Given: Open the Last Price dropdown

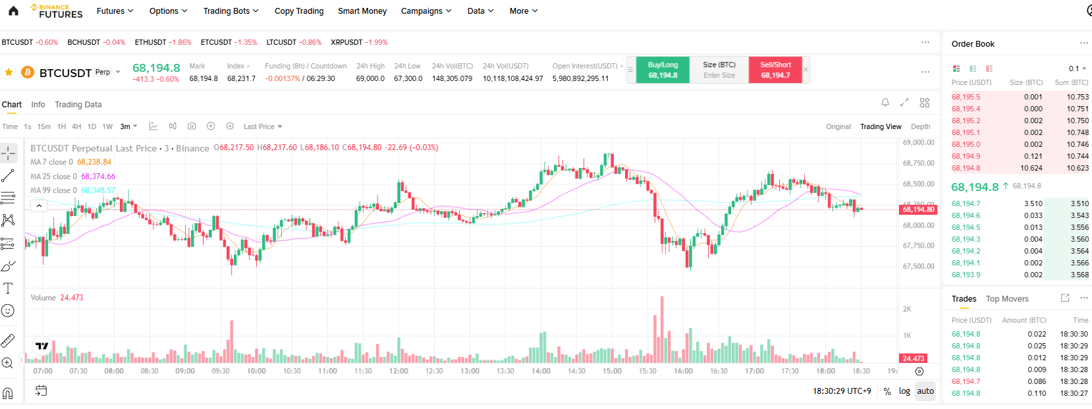Looking at the screenshot, I should [x=263, y=126].
